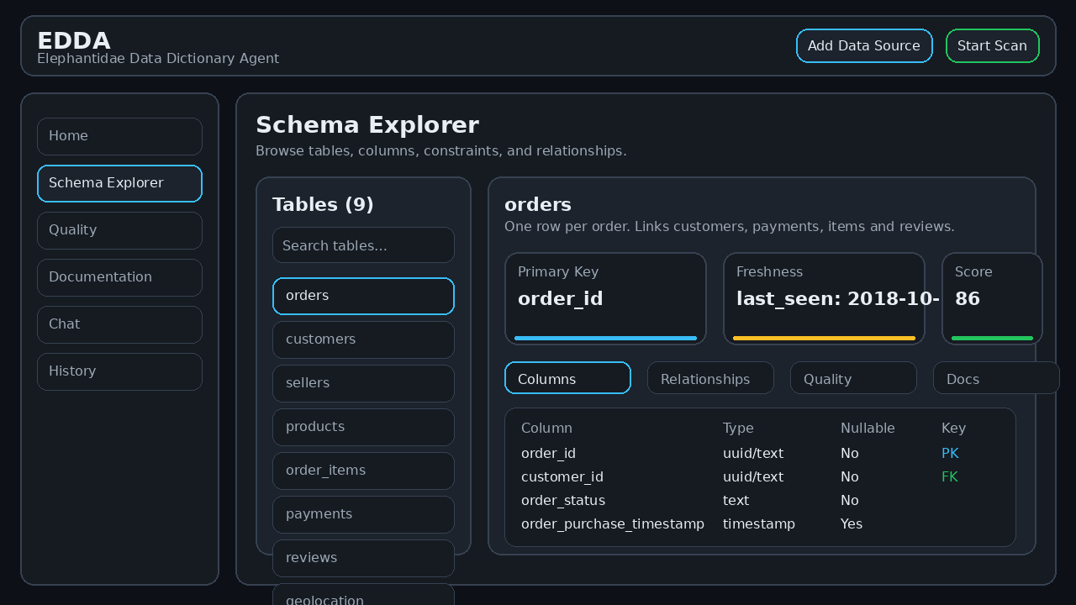Click the Add Data Source button
Image resolution: width=1076 pixels, height=605 pixels.
pos(864,45)
